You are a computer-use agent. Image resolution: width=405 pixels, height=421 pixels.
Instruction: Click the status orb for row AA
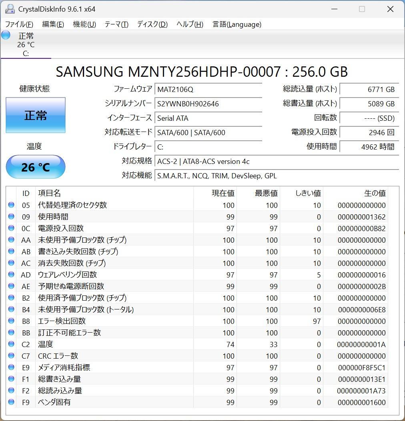[x=11, y=239]
